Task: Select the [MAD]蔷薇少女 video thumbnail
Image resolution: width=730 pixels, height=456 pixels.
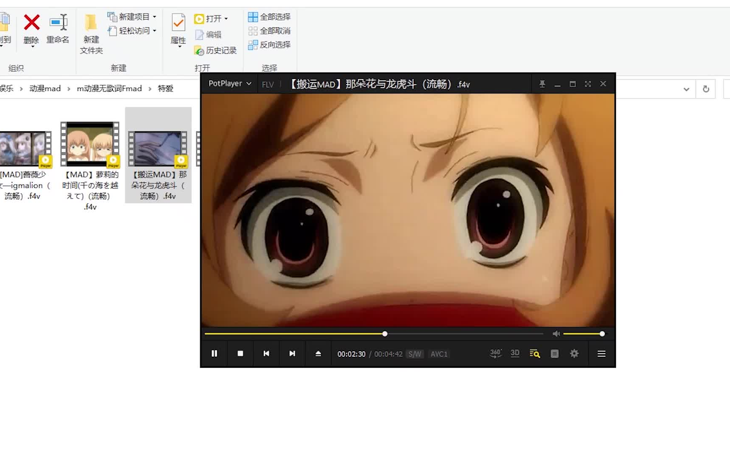Action: click(25, 149)
